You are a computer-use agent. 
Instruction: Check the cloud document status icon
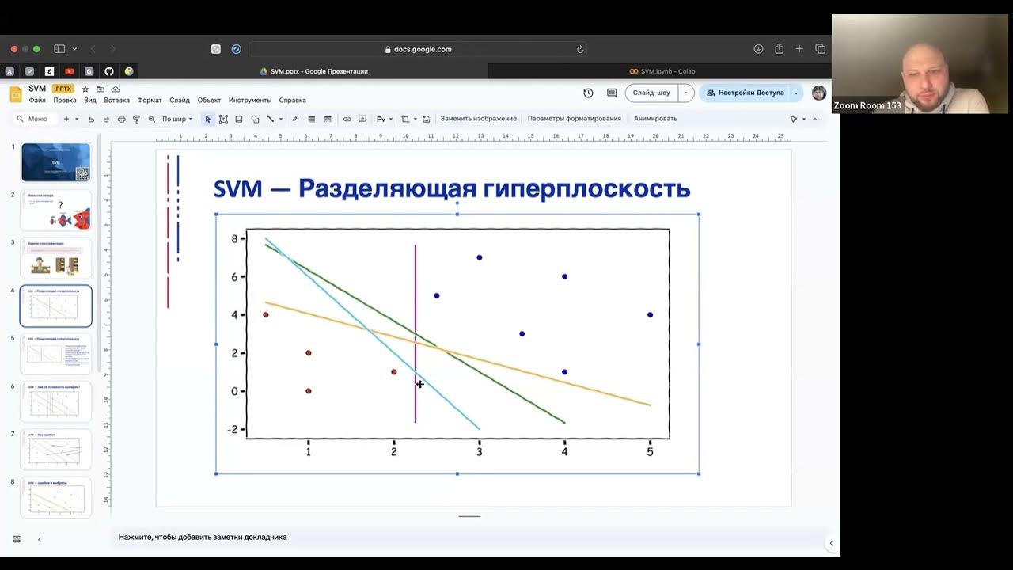tap(116, 89)
